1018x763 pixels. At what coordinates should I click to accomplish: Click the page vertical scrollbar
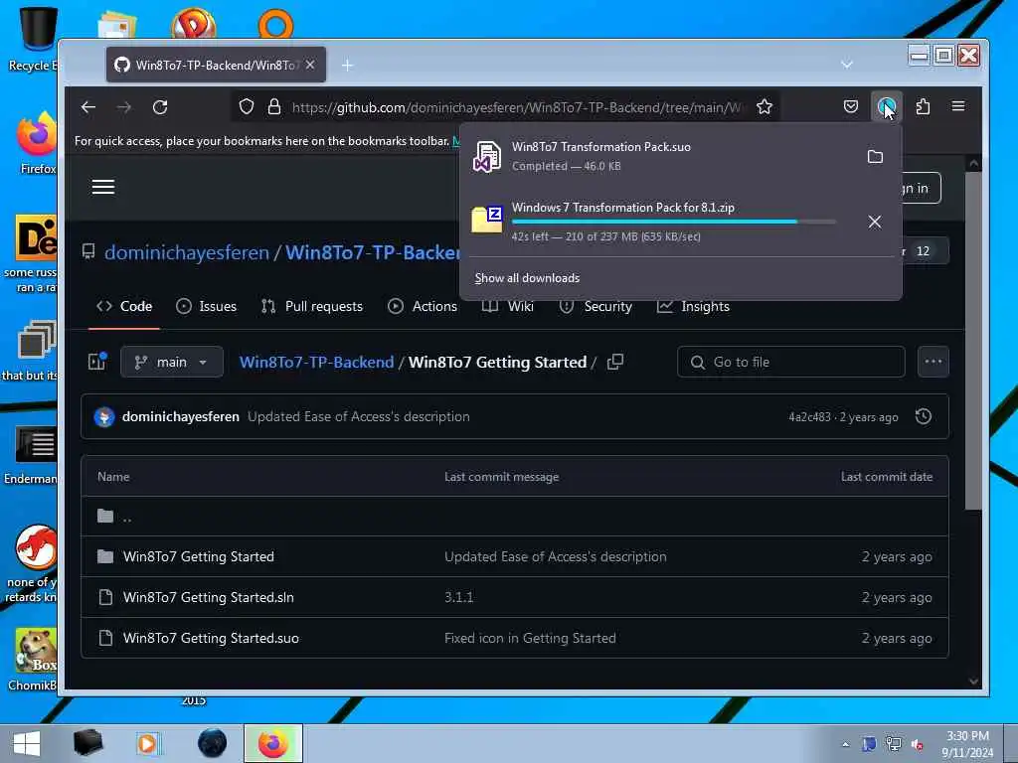(972, 342)
